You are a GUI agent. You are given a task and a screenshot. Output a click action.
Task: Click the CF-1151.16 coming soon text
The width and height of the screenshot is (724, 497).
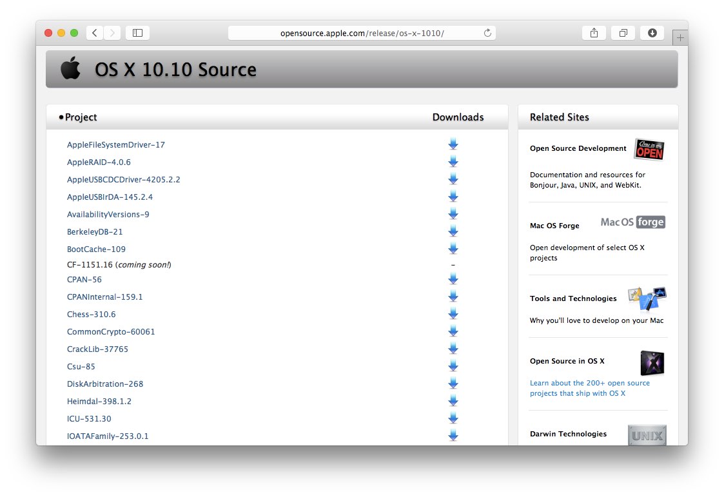click(119, 264)
